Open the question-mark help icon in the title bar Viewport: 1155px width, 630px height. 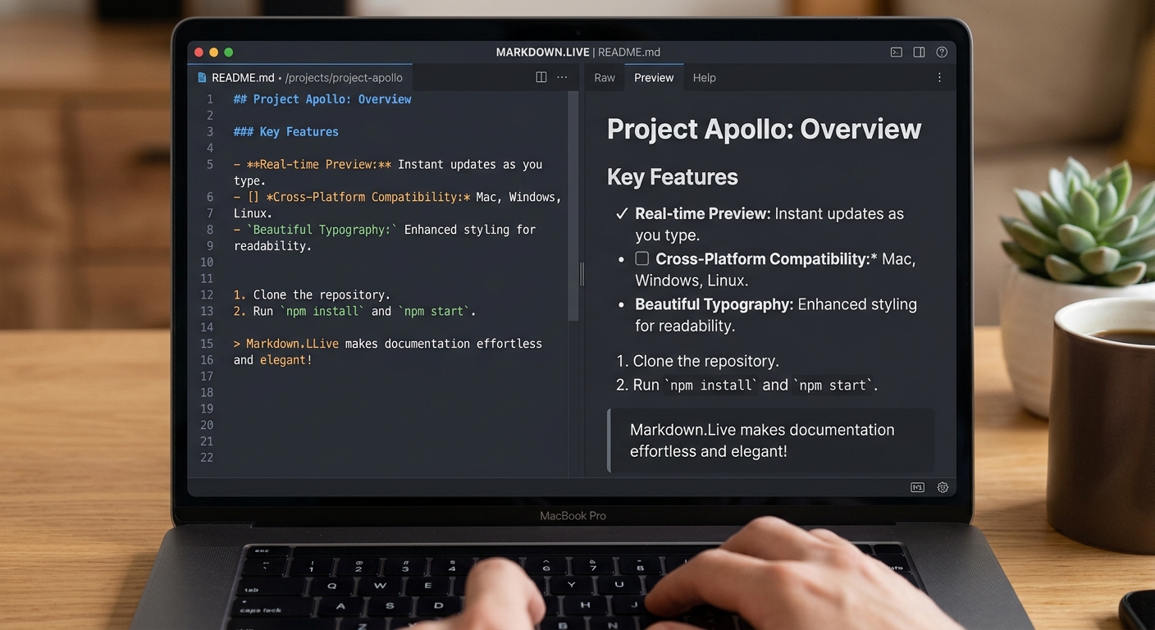point(942,52)
